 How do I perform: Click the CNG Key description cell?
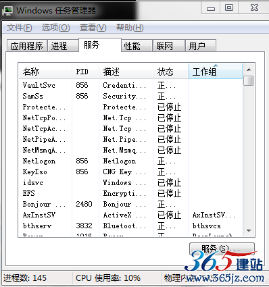[x=124, y=172]
